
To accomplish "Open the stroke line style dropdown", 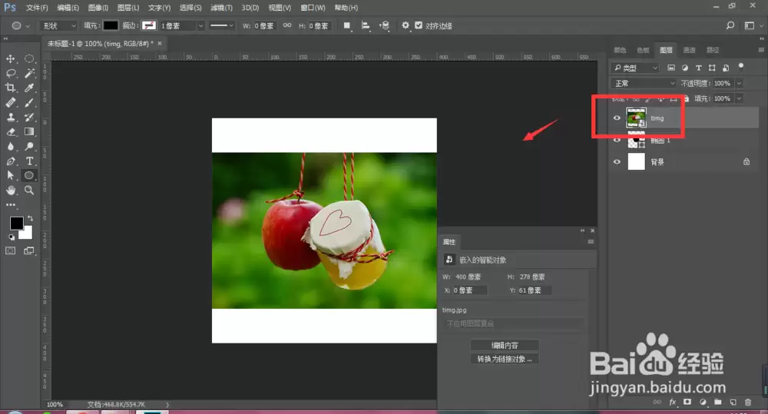I will pyautogui.click(x=221, y=25).
